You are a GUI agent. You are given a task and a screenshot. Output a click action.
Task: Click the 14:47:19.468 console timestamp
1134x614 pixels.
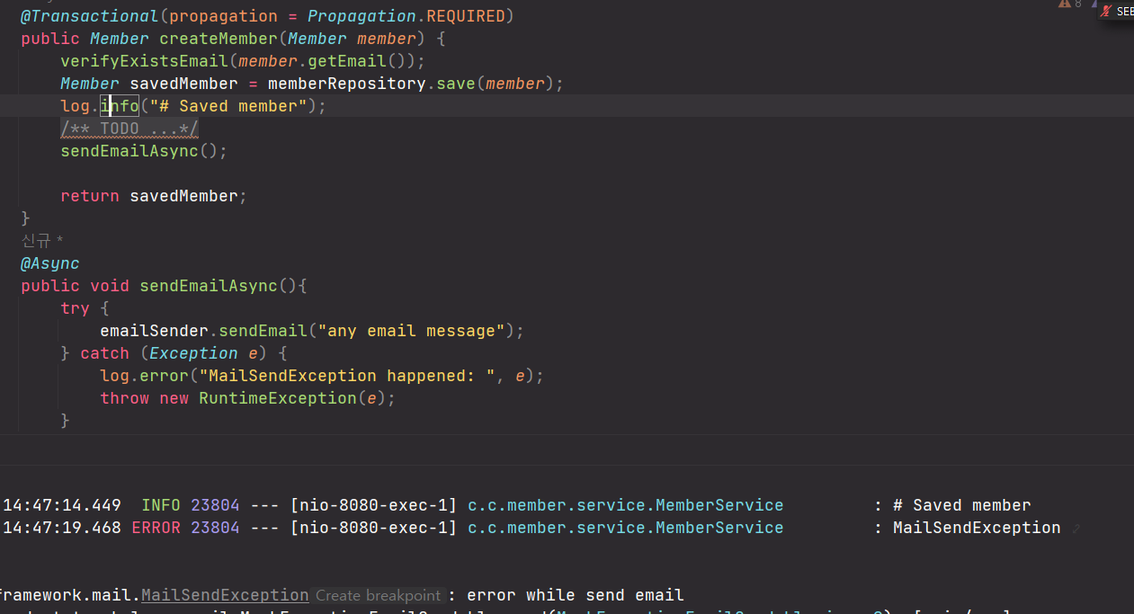pyautogui.click(x=62, y=528)
